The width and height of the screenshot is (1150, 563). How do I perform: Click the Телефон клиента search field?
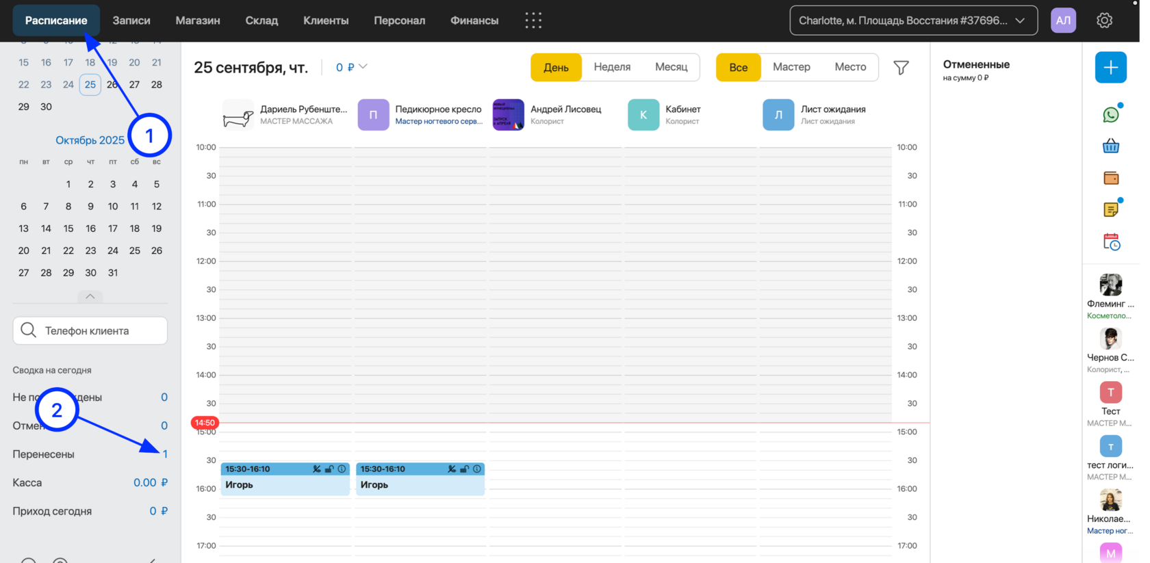click(90, 330)
